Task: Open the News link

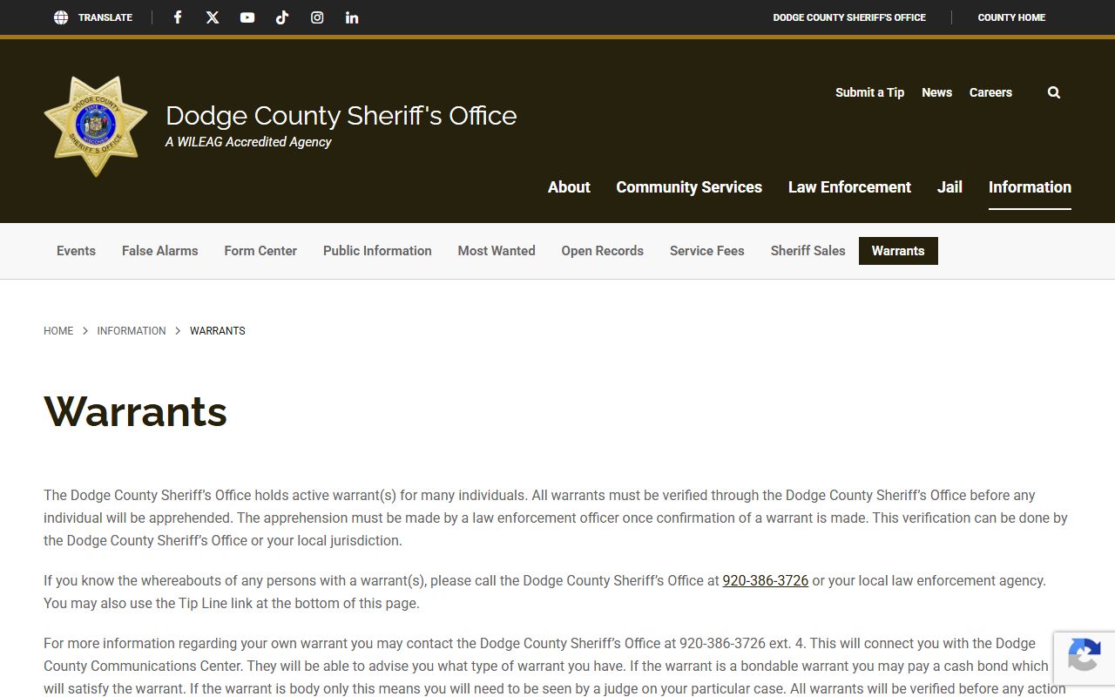Action: point(936,92)
